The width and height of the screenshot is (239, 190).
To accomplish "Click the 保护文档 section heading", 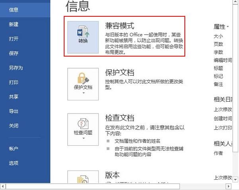I will click(119, 72).
